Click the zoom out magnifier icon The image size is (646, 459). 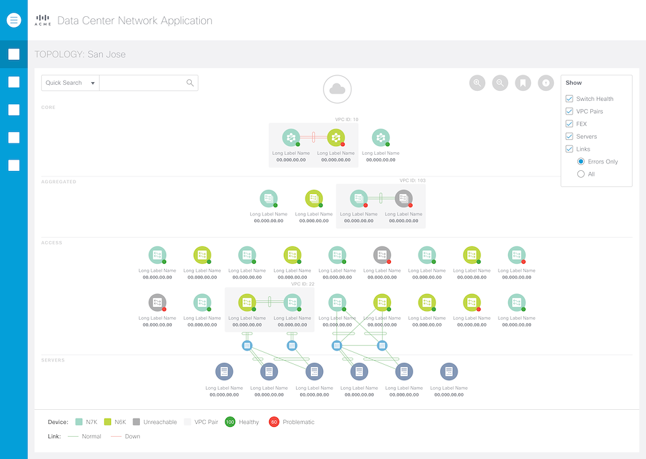[x=500, y=83]
